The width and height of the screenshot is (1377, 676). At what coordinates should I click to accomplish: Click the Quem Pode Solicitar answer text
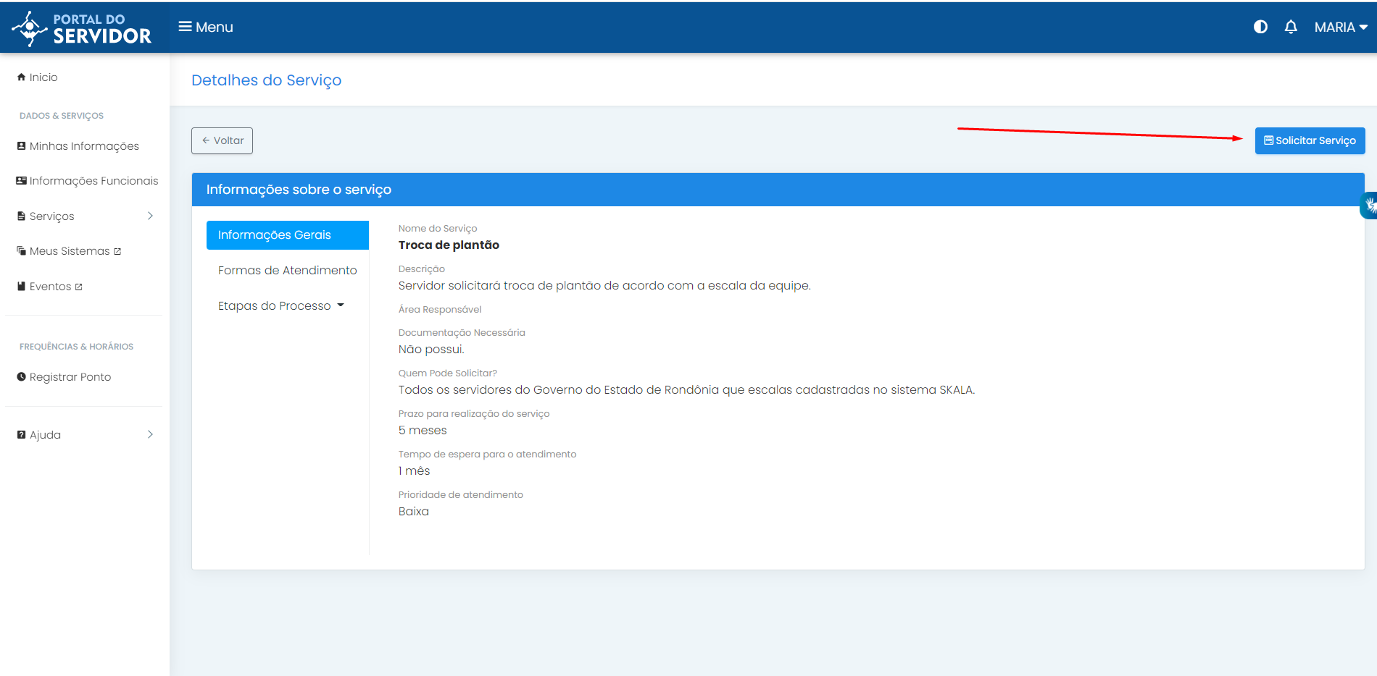click(686, 389)
